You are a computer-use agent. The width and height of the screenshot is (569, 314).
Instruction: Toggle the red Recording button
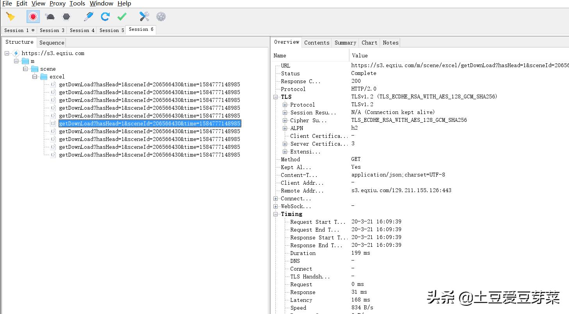click(x=33, y=16)
